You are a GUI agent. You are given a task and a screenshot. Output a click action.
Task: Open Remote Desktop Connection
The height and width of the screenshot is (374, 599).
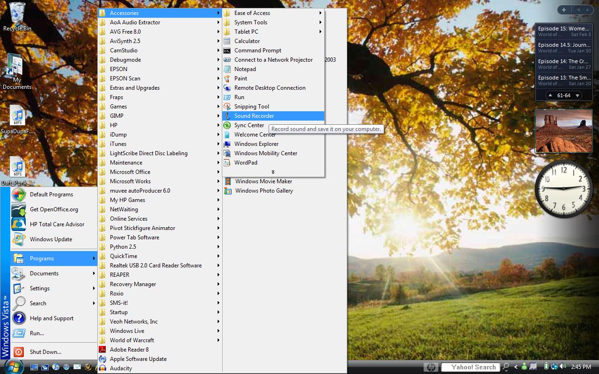pos(273,88)
